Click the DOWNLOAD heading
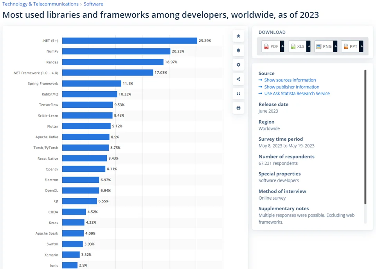 [272, 32]
